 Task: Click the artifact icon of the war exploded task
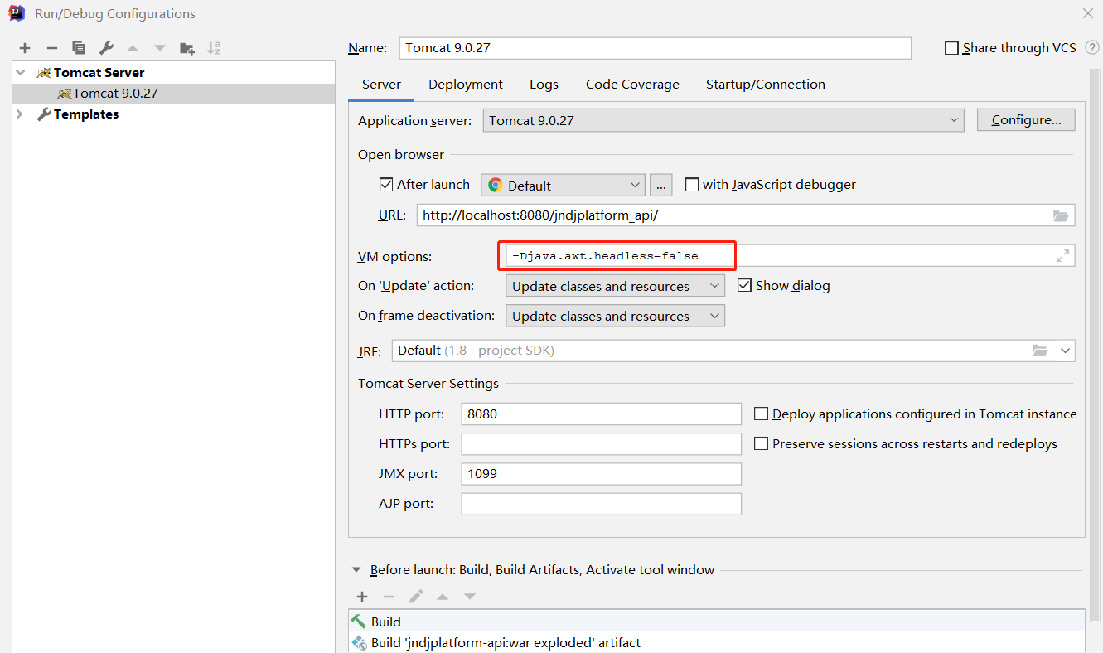tap(359, 642)
